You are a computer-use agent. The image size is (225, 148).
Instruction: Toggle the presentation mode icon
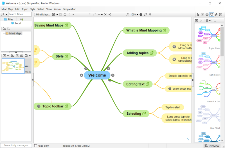pos(221,15)
